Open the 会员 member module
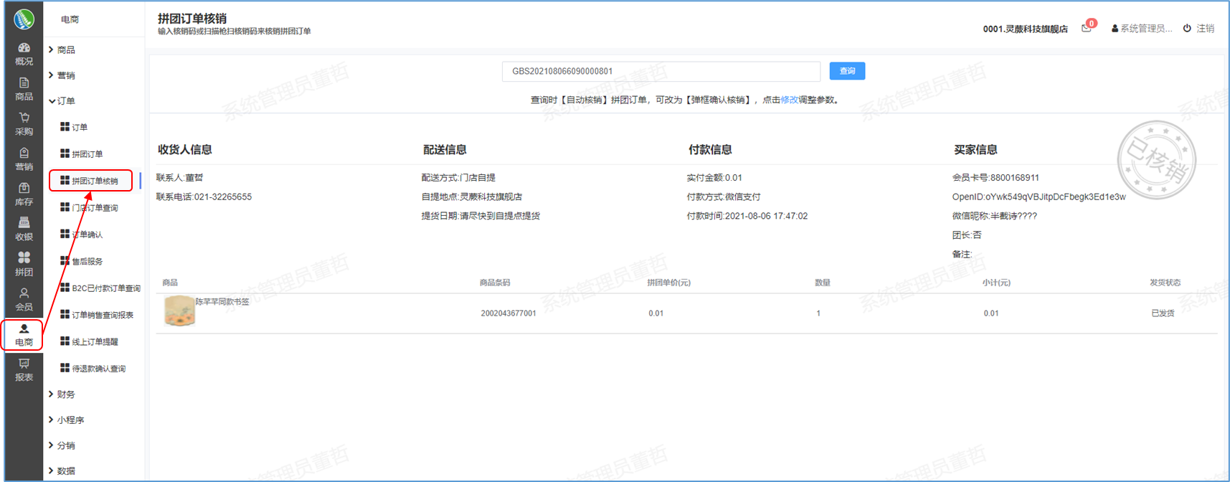The width and height of the screenshot is (1230, 482). (24, 299)
